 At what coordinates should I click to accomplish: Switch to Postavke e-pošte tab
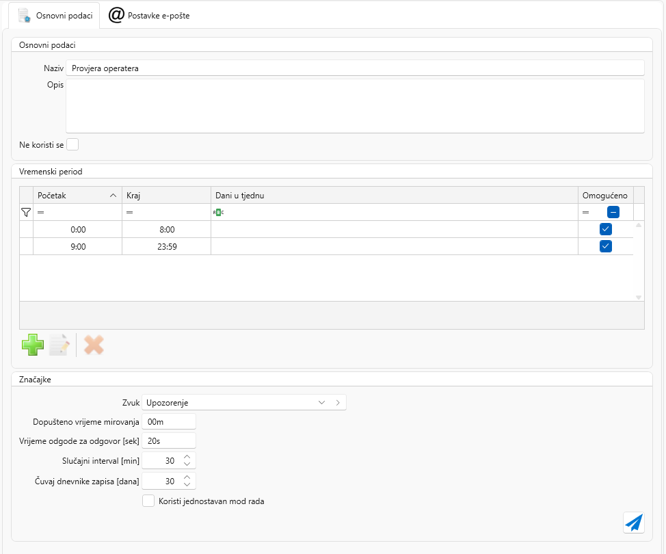(x=150, y=16)
